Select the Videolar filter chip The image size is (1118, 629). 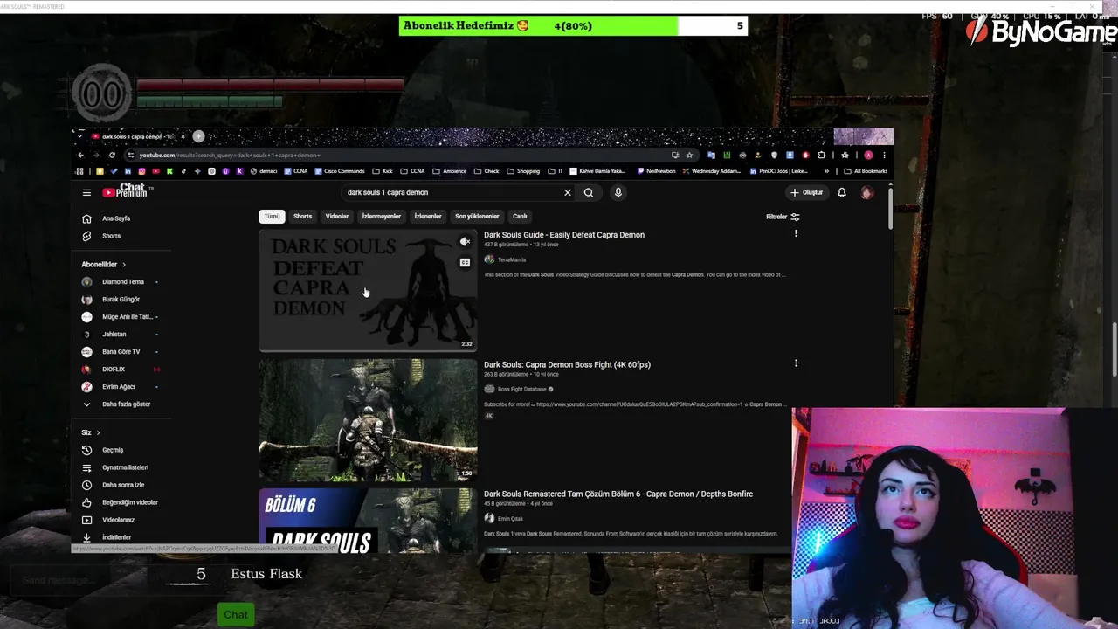[337, 217]
